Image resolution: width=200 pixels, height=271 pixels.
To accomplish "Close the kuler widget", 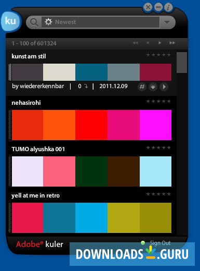I will coord(148,7).
